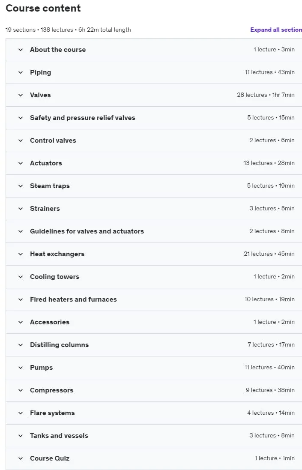
Task: Click the Heat exchangers chevron icon
Action: pyautogui.click(x=21, y=254)
